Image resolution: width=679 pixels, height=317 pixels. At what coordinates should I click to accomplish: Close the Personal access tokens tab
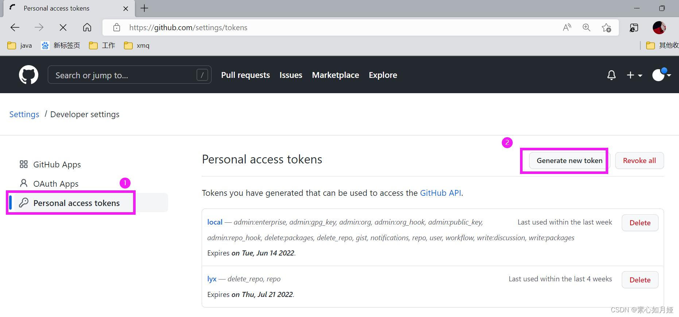point(126,8)
